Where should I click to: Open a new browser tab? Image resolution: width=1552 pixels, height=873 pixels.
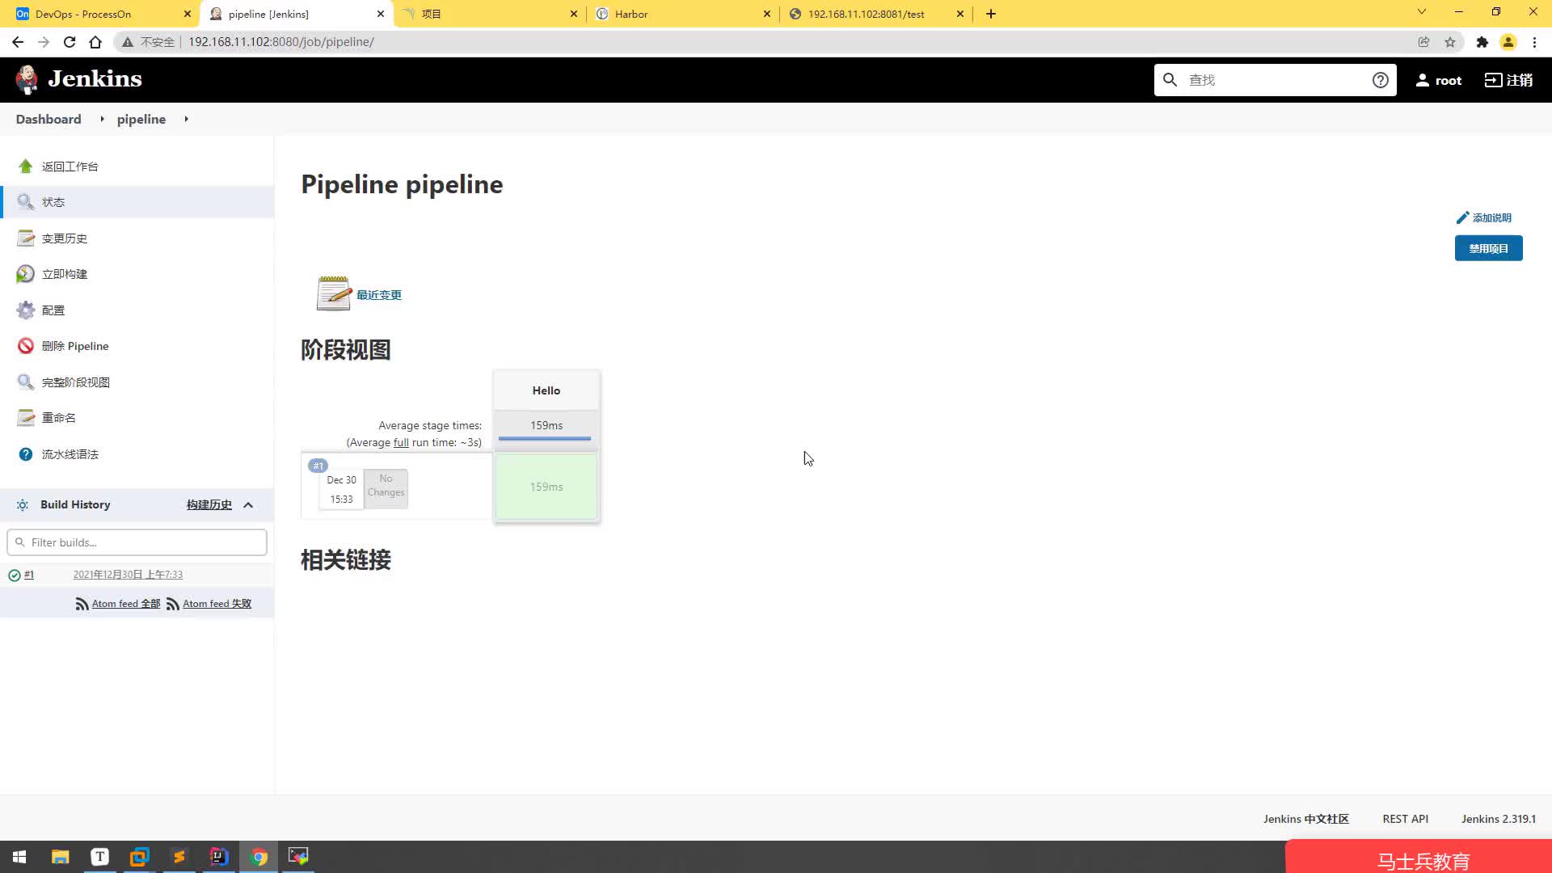(991, 14)
